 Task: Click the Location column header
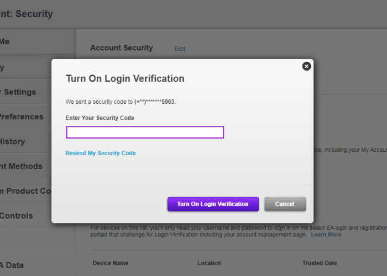coord(209,263)
